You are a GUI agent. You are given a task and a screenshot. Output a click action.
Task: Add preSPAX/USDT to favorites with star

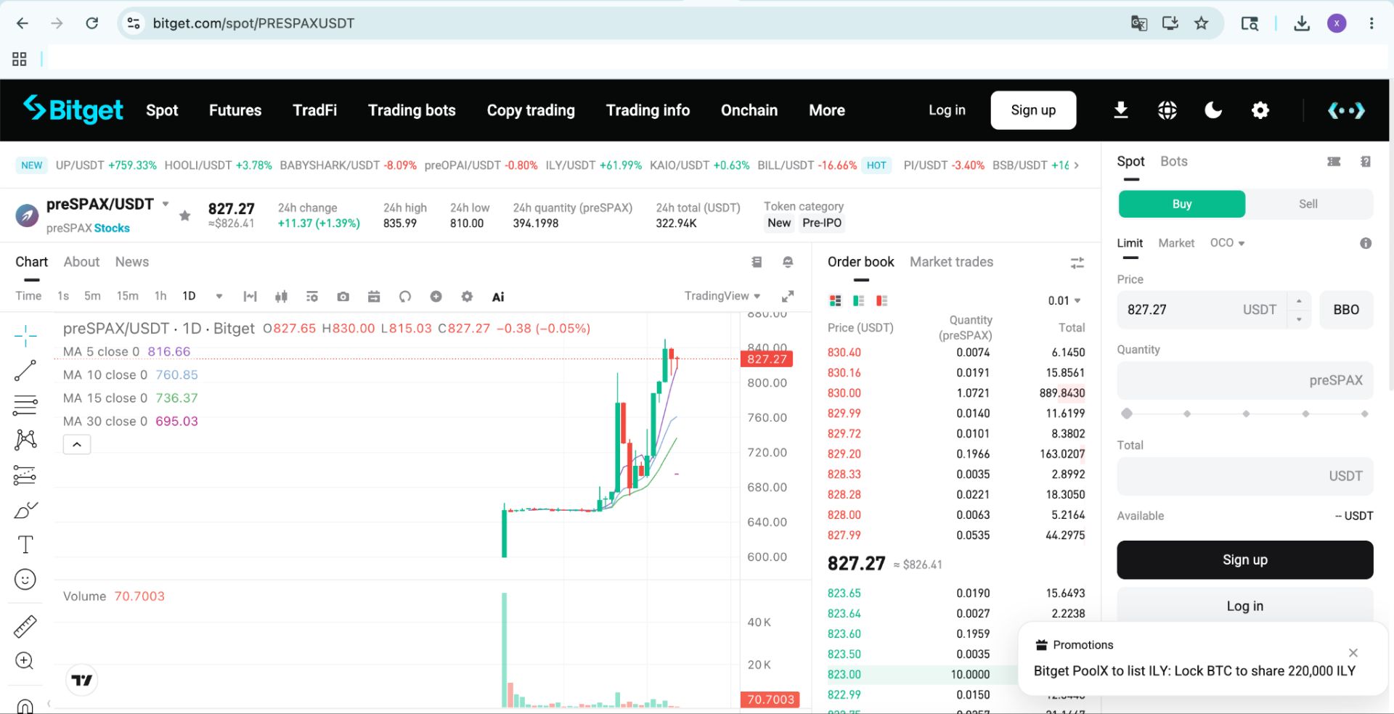click(185, 216)
